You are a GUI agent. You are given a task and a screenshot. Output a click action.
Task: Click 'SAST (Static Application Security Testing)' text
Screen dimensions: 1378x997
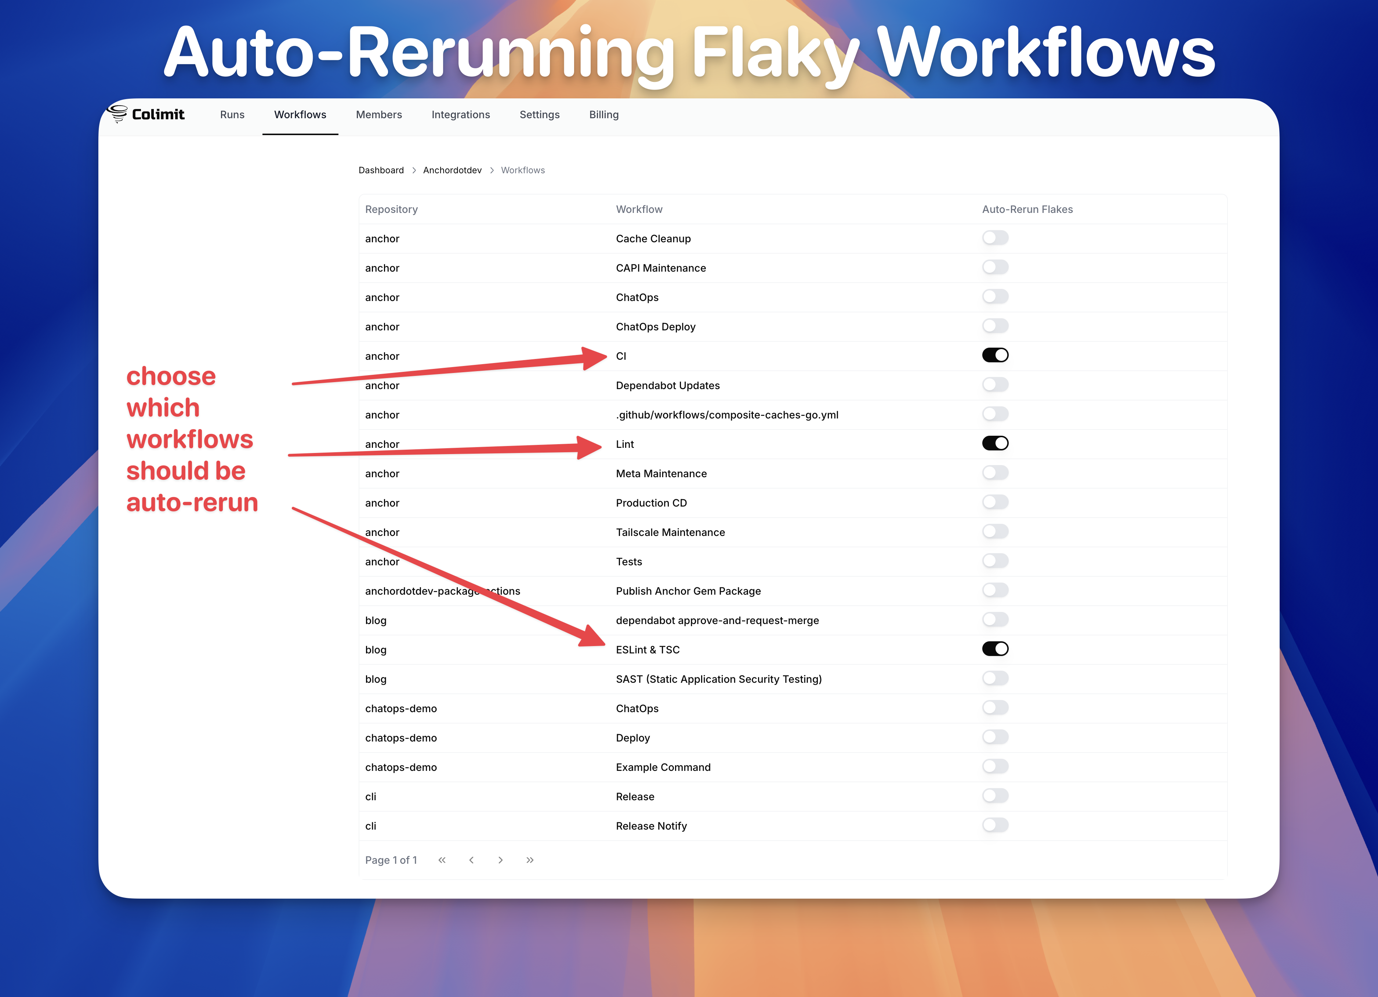[719, 679]
